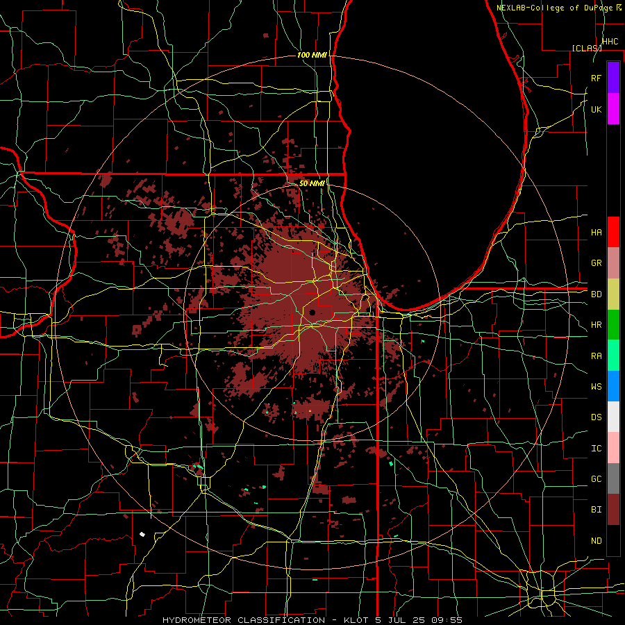Click the 'WS' legend label
Viewport: 625px width, 625px height.
coord(596,387)
